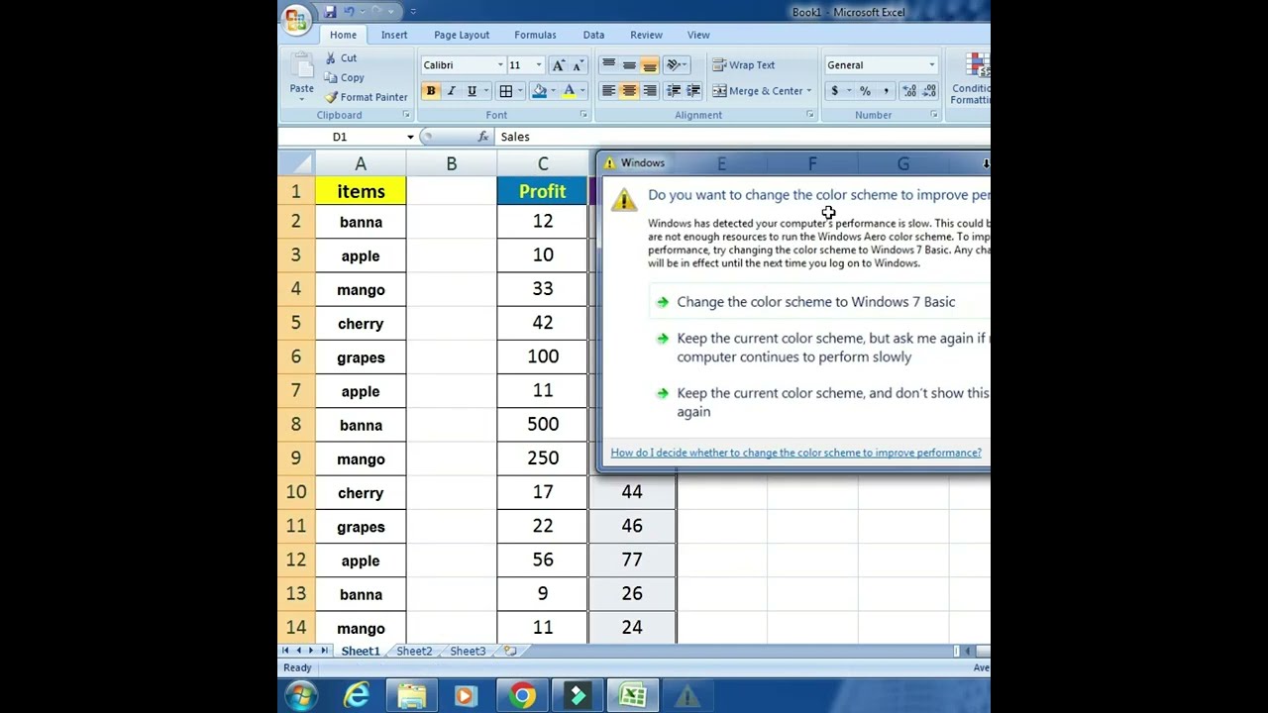This screenshot has width=1268, height=713.
Task: Undo the last action
Action: tap(350, 12)
